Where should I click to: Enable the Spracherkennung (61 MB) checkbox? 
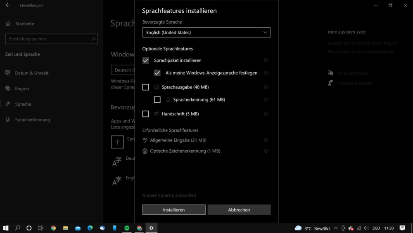tap(157, 99)
